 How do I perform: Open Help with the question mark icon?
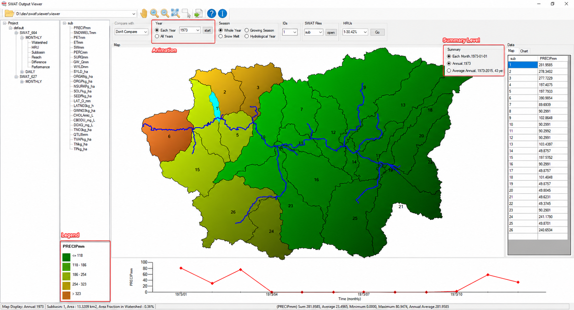tap(211, 13)
